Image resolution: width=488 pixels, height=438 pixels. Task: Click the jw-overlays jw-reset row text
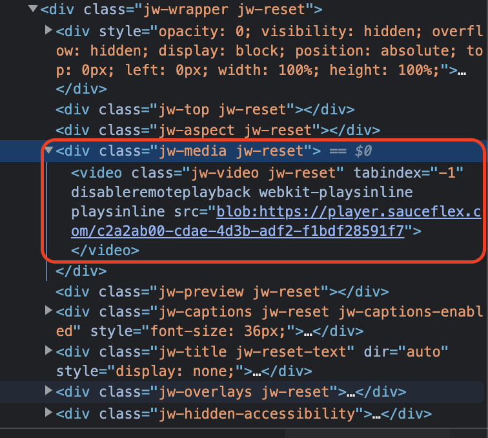pyautogui.click(x=231, y=391)
